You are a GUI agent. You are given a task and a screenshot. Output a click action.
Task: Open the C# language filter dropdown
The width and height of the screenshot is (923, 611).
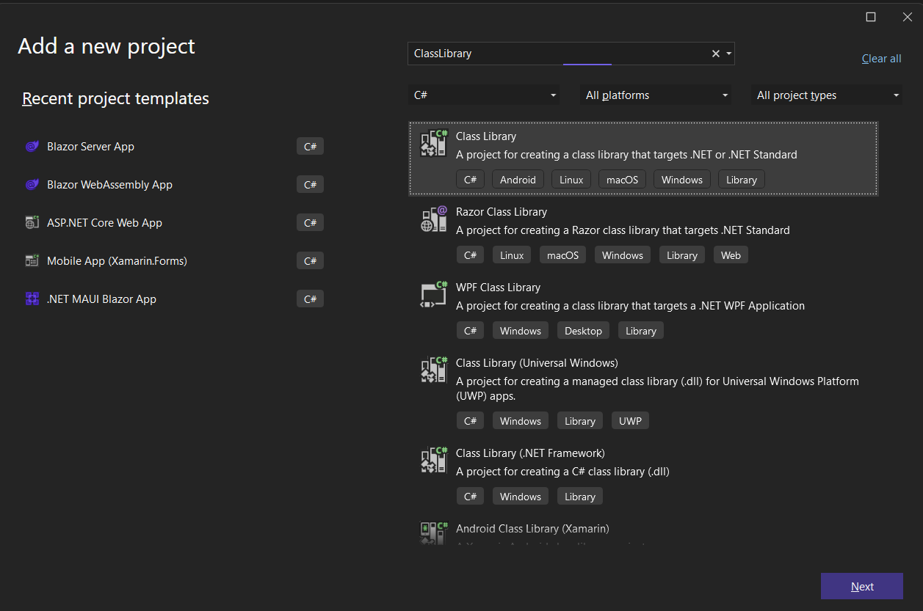484,95
